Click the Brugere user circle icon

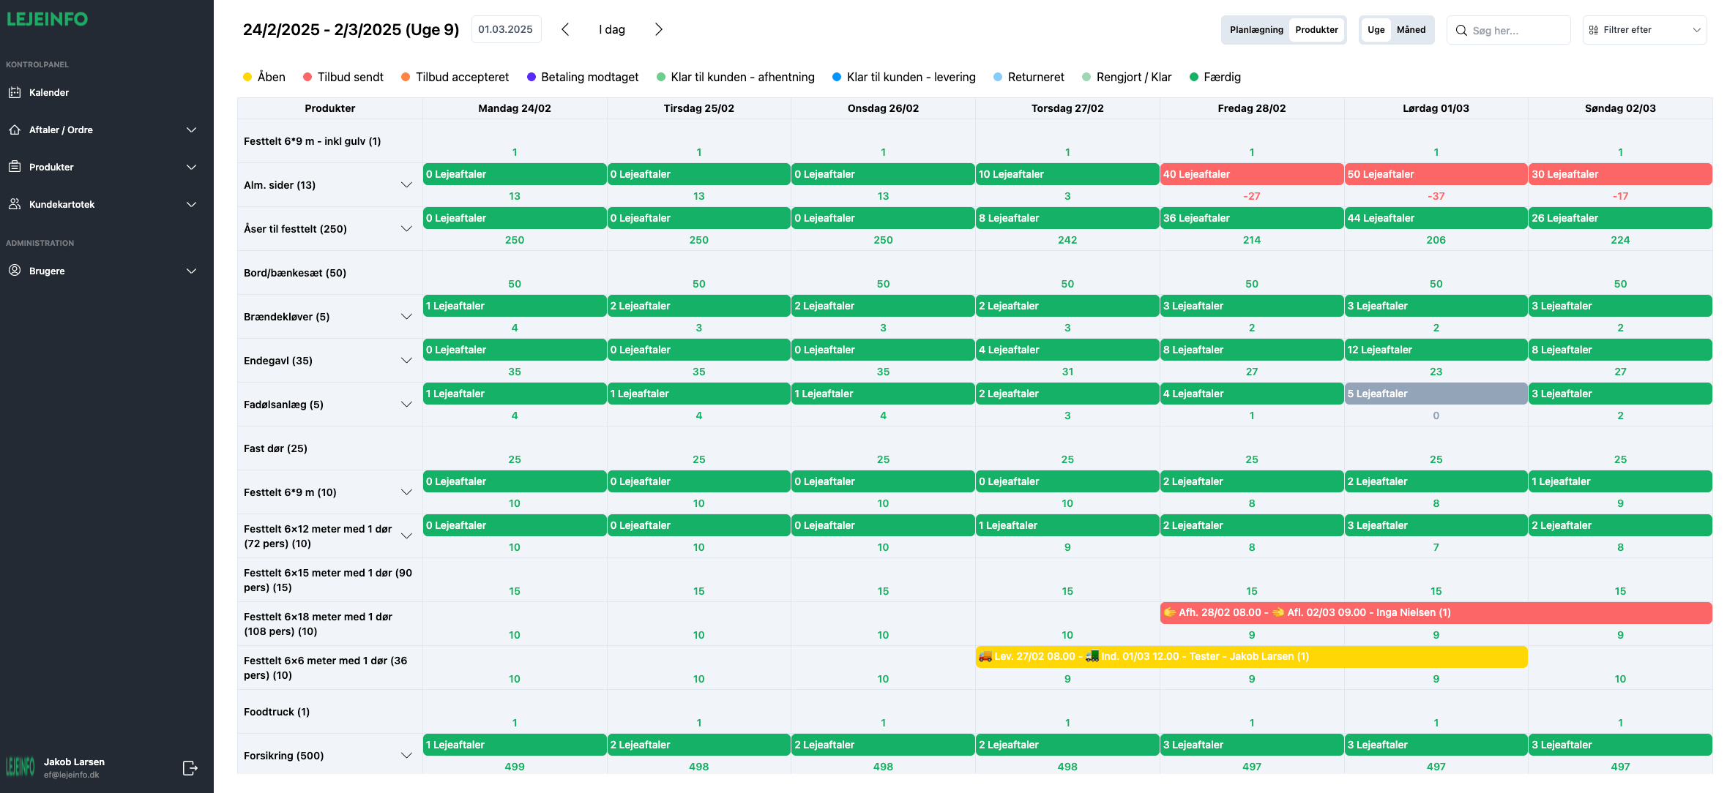tap(15, 271)
